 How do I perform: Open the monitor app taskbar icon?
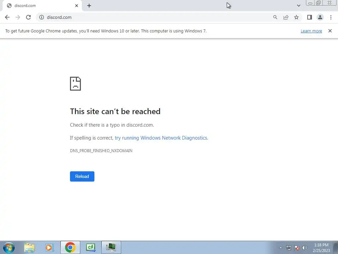click(111, 247)
